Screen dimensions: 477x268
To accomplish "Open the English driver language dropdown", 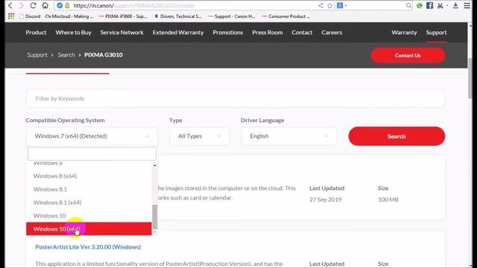I will [289, 136].
